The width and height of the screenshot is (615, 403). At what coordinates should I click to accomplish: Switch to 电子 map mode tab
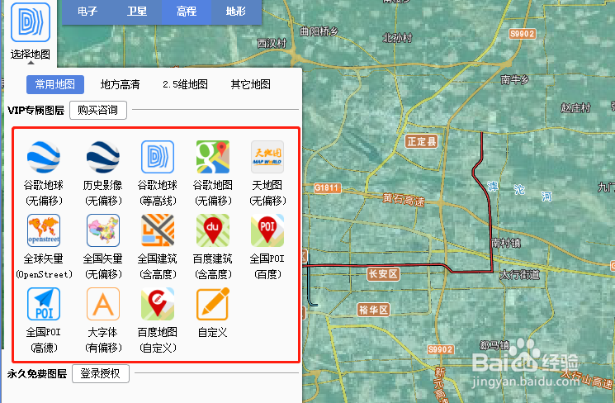point(87,12)
